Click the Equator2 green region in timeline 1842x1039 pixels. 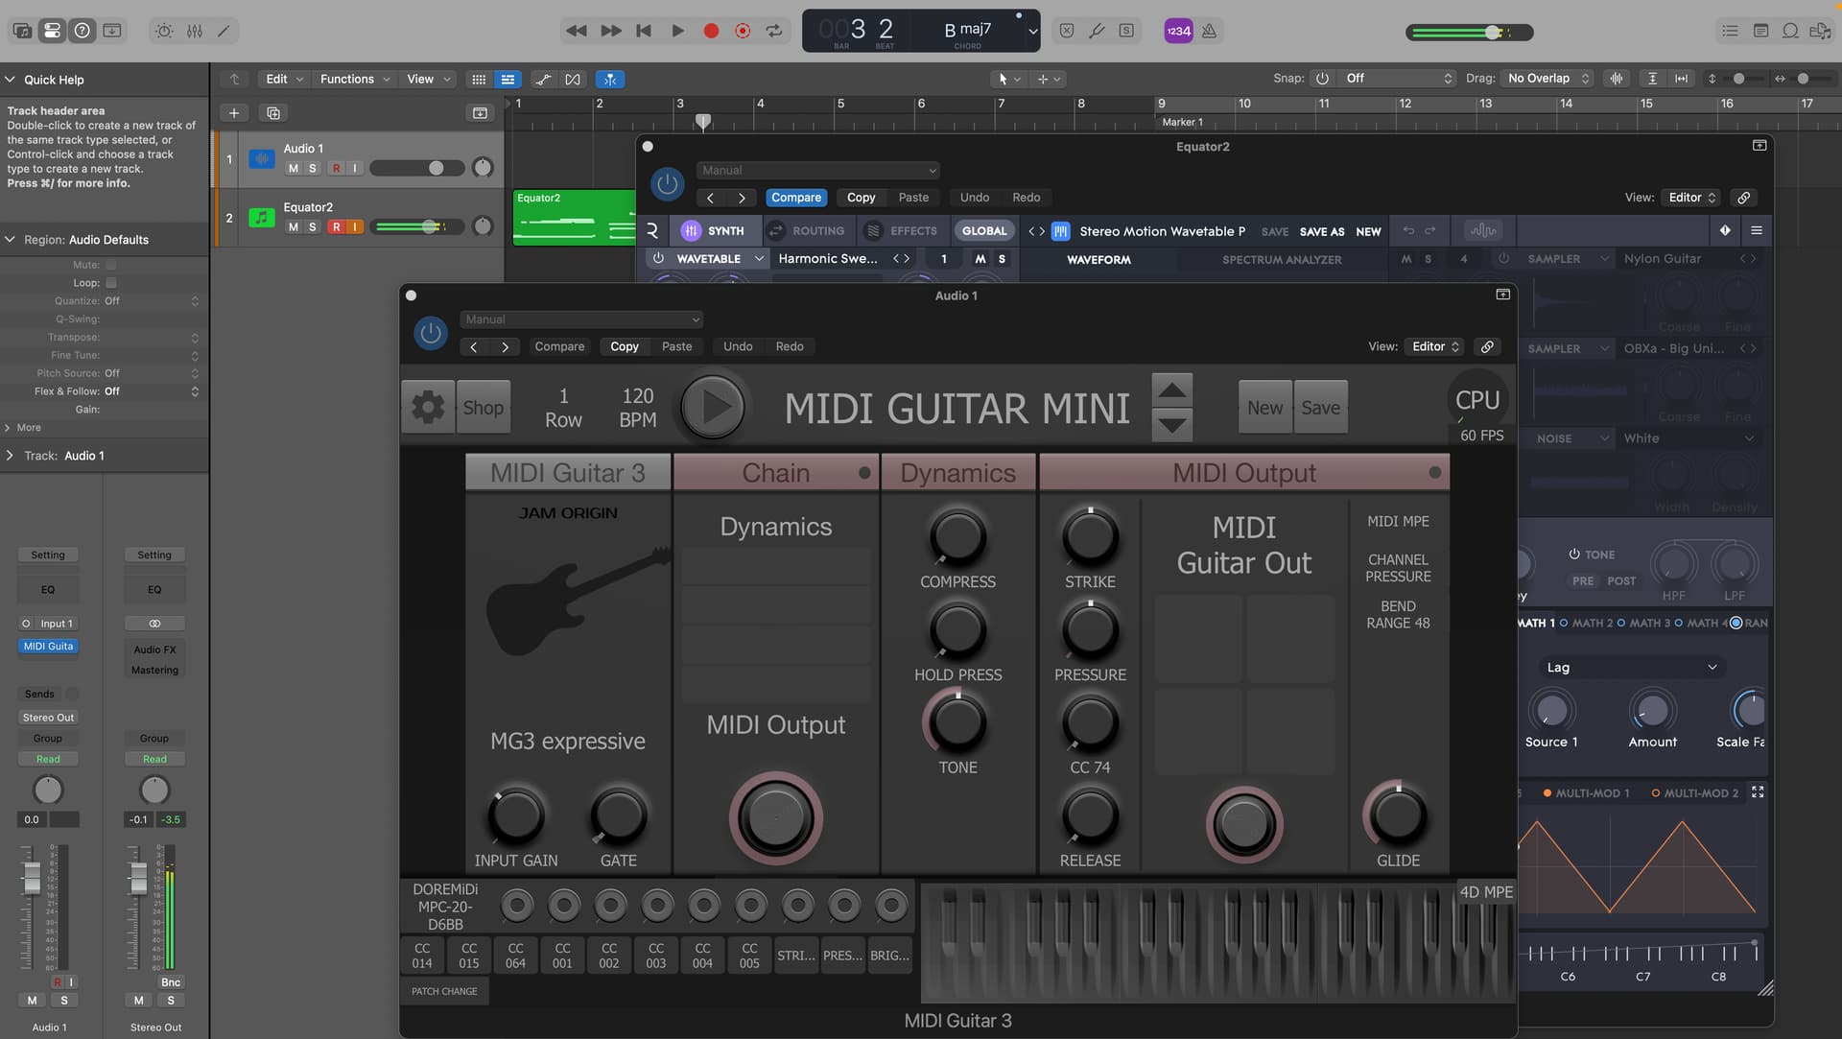point(572,219)
